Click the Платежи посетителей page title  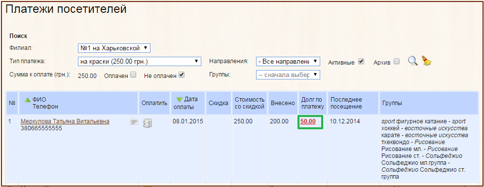pyautogui.click(x=66, y=9)
